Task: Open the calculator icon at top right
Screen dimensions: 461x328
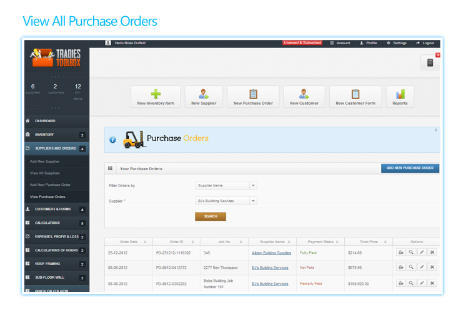Action: 430,62
